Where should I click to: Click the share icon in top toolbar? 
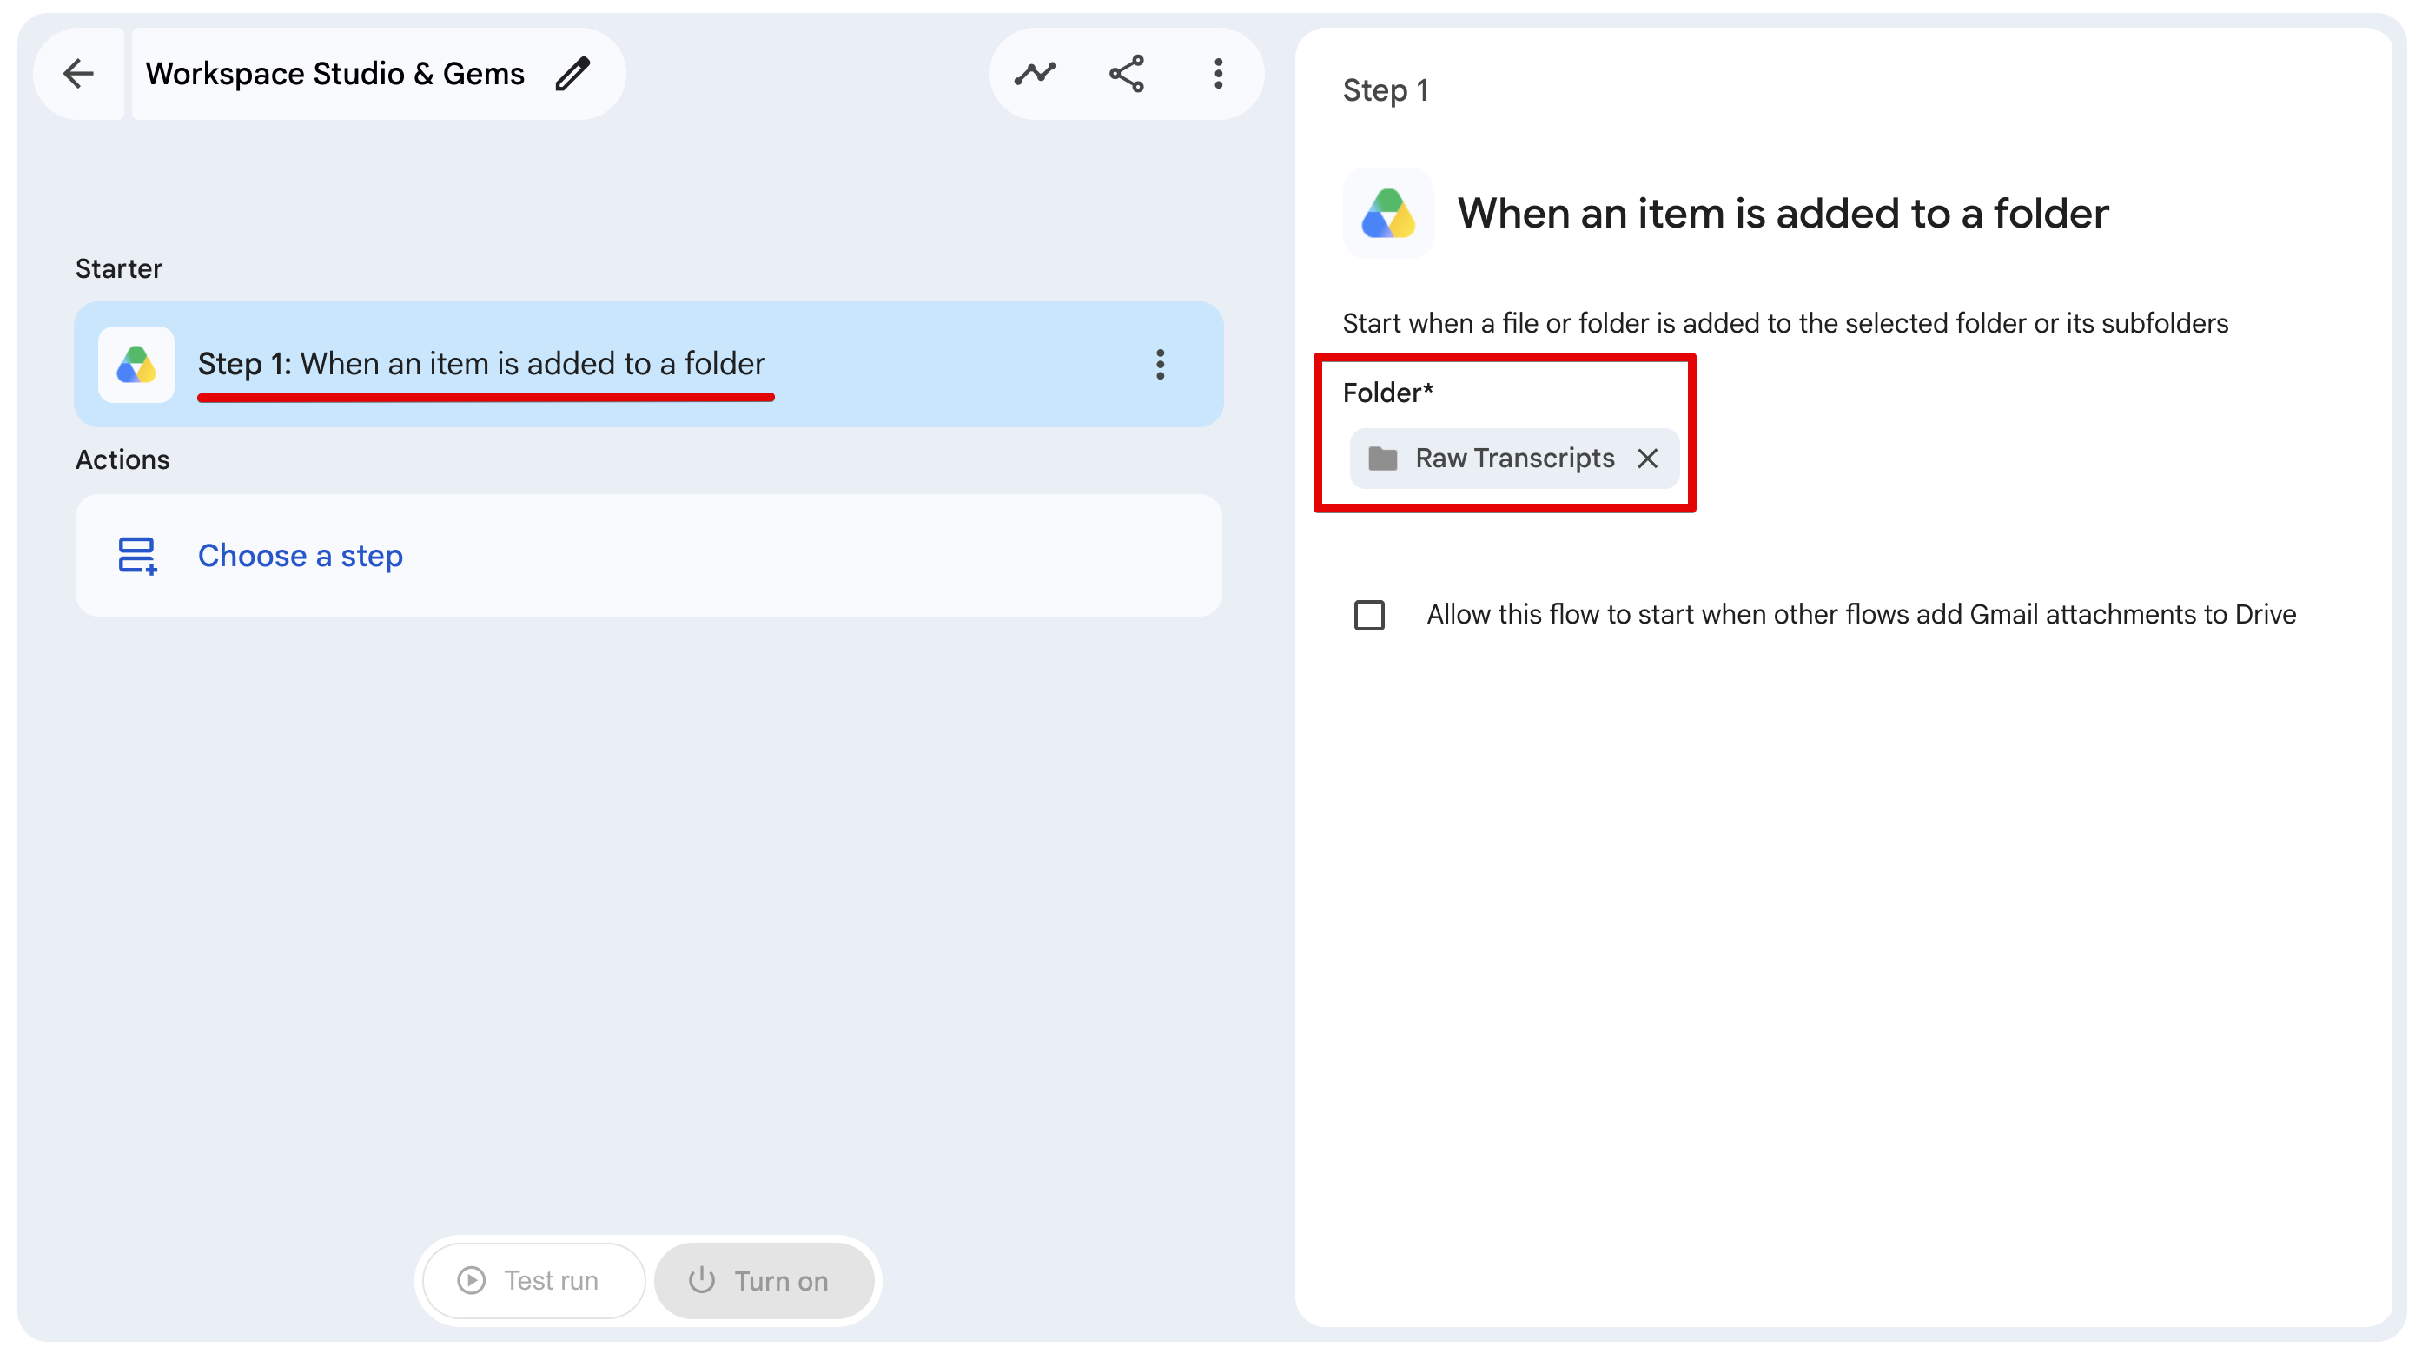click(x=1127, y=73)
